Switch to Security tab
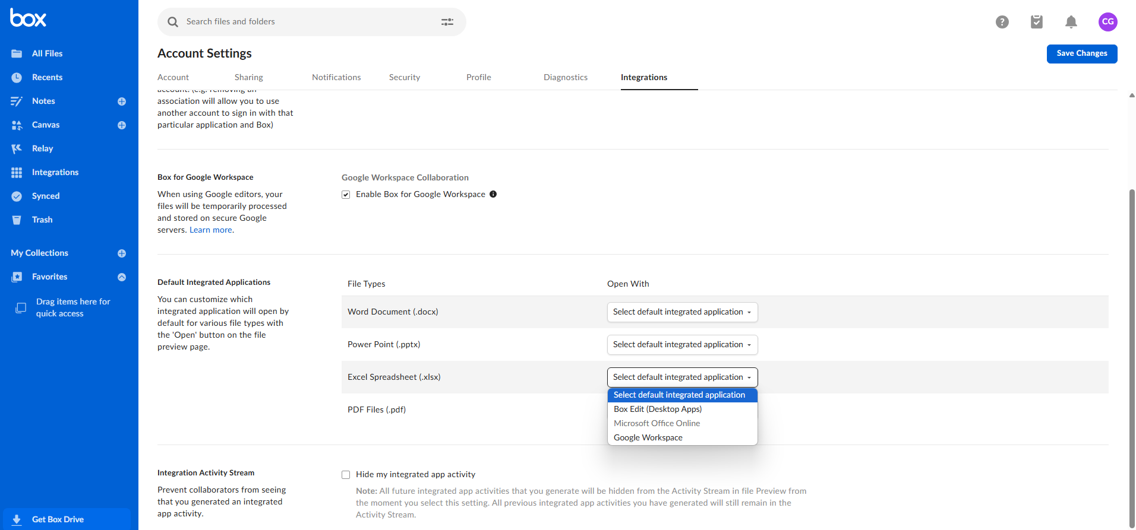 [x=405, y=78]
